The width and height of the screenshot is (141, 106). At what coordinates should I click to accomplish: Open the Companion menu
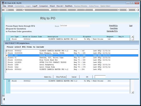click(x=43, y=6)
